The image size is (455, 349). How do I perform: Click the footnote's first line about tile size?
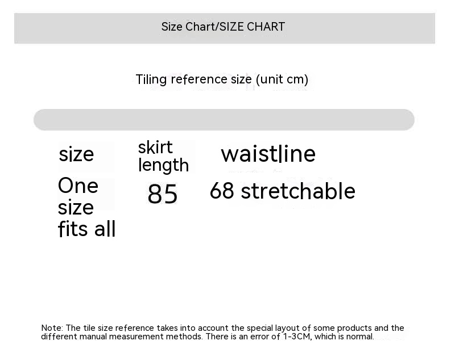222,328
